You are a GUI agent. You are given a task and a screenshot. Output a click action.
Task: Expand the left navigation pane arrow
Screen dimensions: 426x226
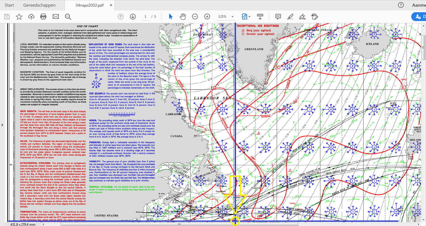(x=2, y=125)
